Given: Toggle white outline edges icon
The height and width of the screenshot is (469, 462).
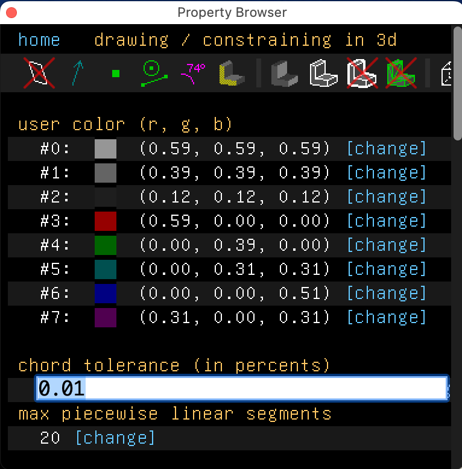Looking at the screenshot, I should coord(323,73).
